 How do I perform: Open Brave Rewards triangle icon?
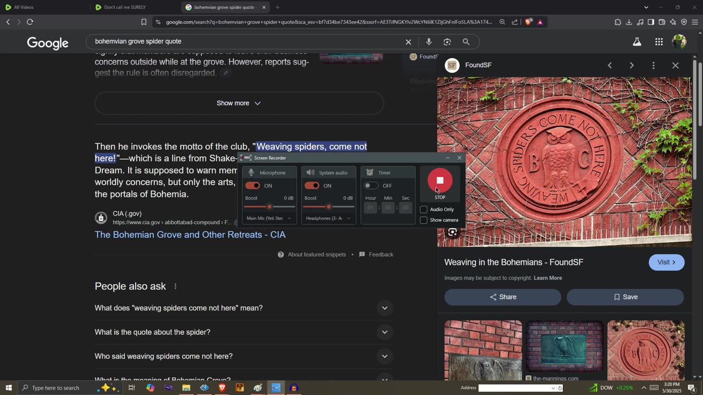coord(540,22)
